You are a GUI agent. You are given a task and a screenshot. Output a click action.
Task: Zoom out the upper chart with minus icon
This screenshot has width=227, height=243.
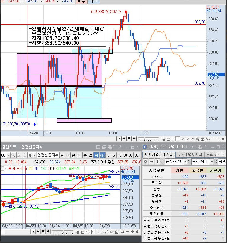[213, 139]
